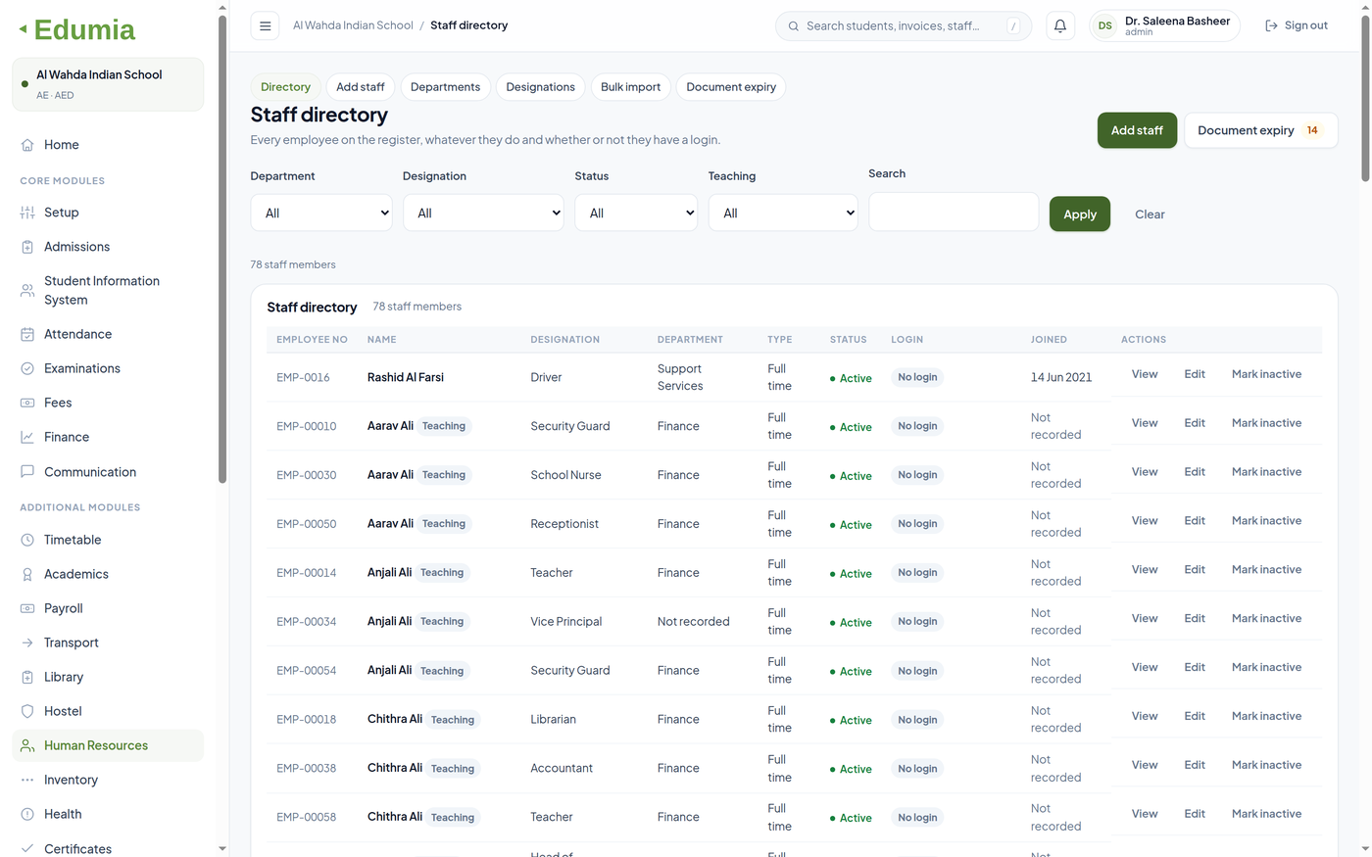The height and width of the screenshot is (857, 1372).
Task: Switch to the Designations tab
Action: point(540,87)
